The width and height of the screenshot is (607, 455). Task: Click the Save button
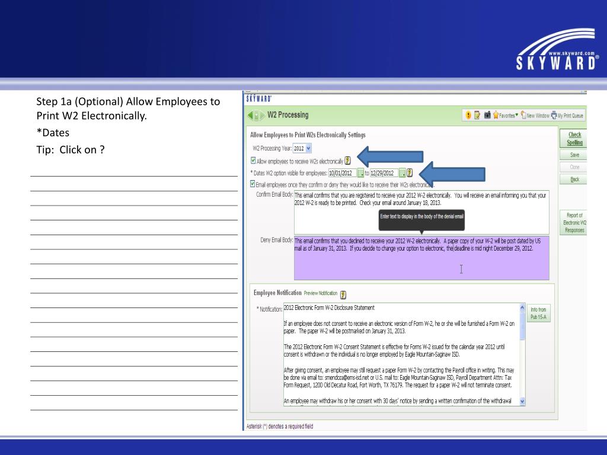tap(574, 155)
